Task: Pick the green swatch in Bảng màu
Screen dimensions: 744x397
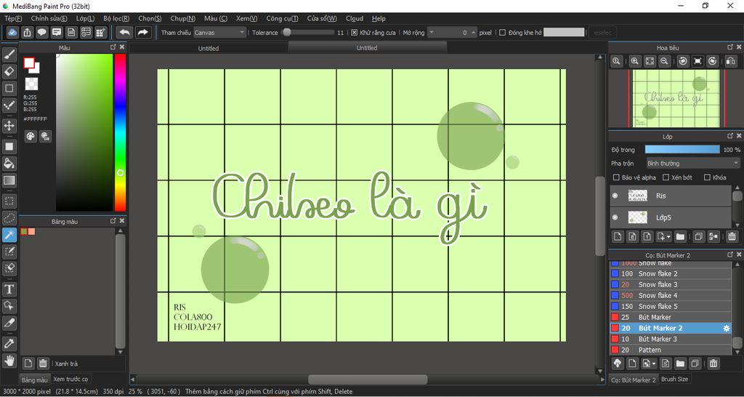Action: [x=24, y=231]
